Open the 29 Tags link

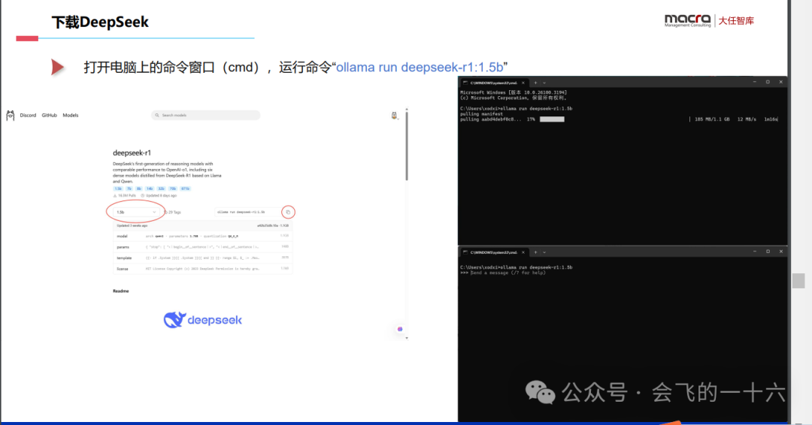point(173,212)
